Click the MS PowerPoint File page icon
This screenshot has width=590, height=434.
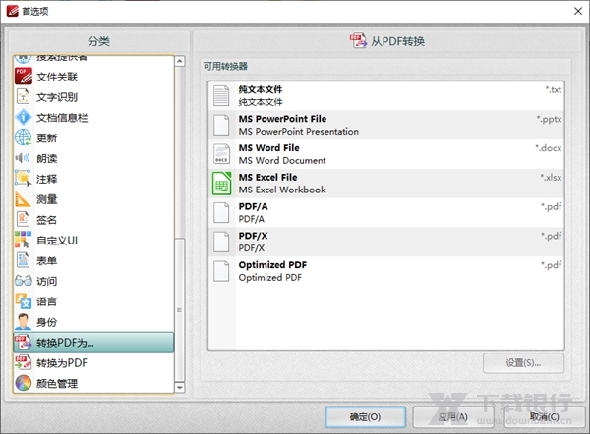pos(221,125)
